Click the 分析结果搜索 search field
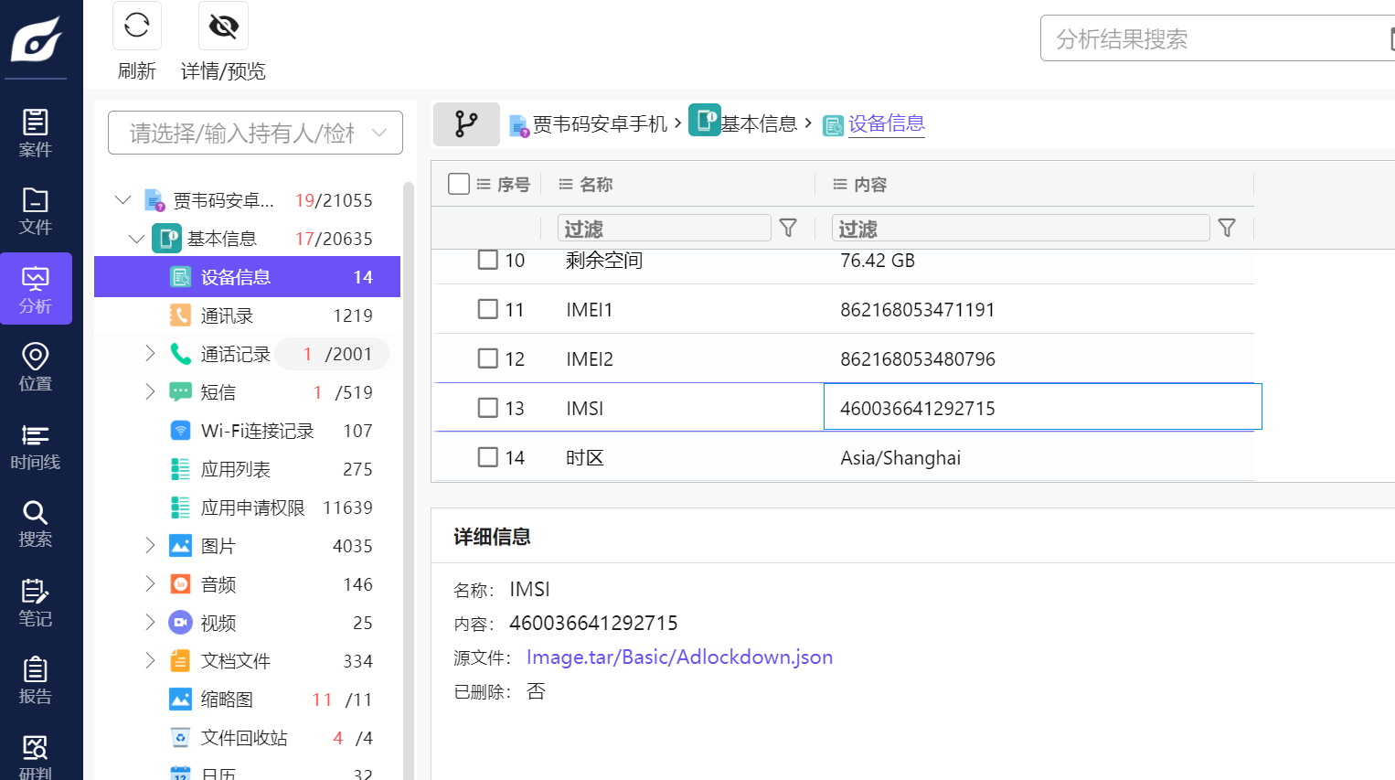Screen dimensions: 1395x780 1216,39
